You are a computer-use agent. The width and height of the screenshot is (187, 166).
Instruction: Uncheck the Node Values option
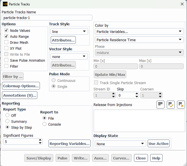pyautogui.click(x=6, y=30)
